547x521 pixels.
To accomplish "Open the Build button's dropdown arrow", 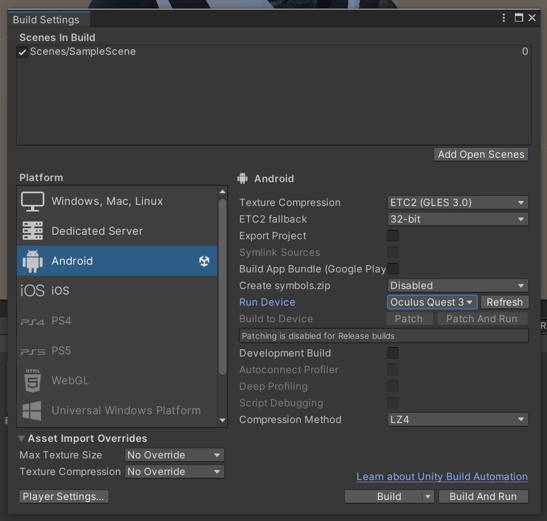I will (x=428, y=497).
